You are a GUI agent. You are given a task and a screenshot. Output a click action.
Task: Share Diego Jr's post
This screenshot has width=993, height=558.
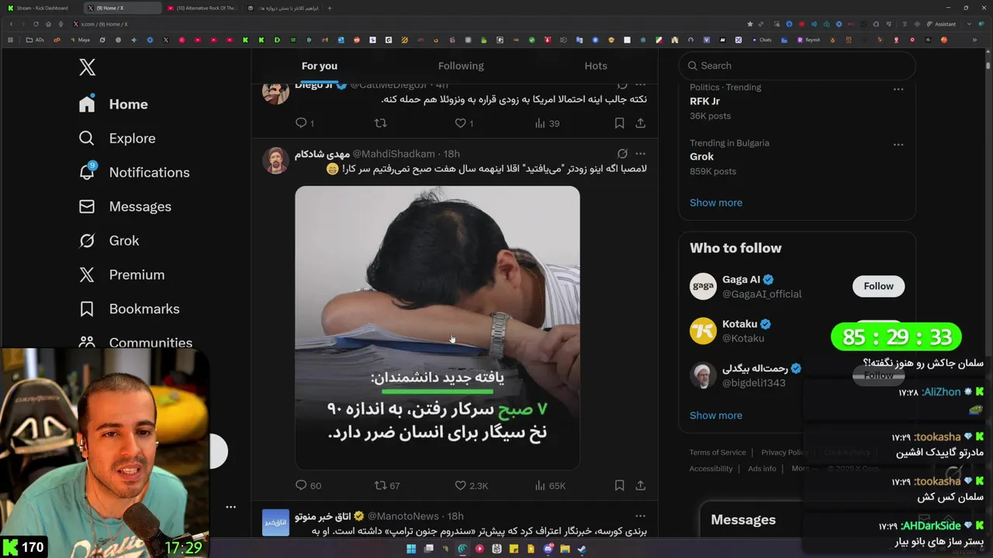640,123
